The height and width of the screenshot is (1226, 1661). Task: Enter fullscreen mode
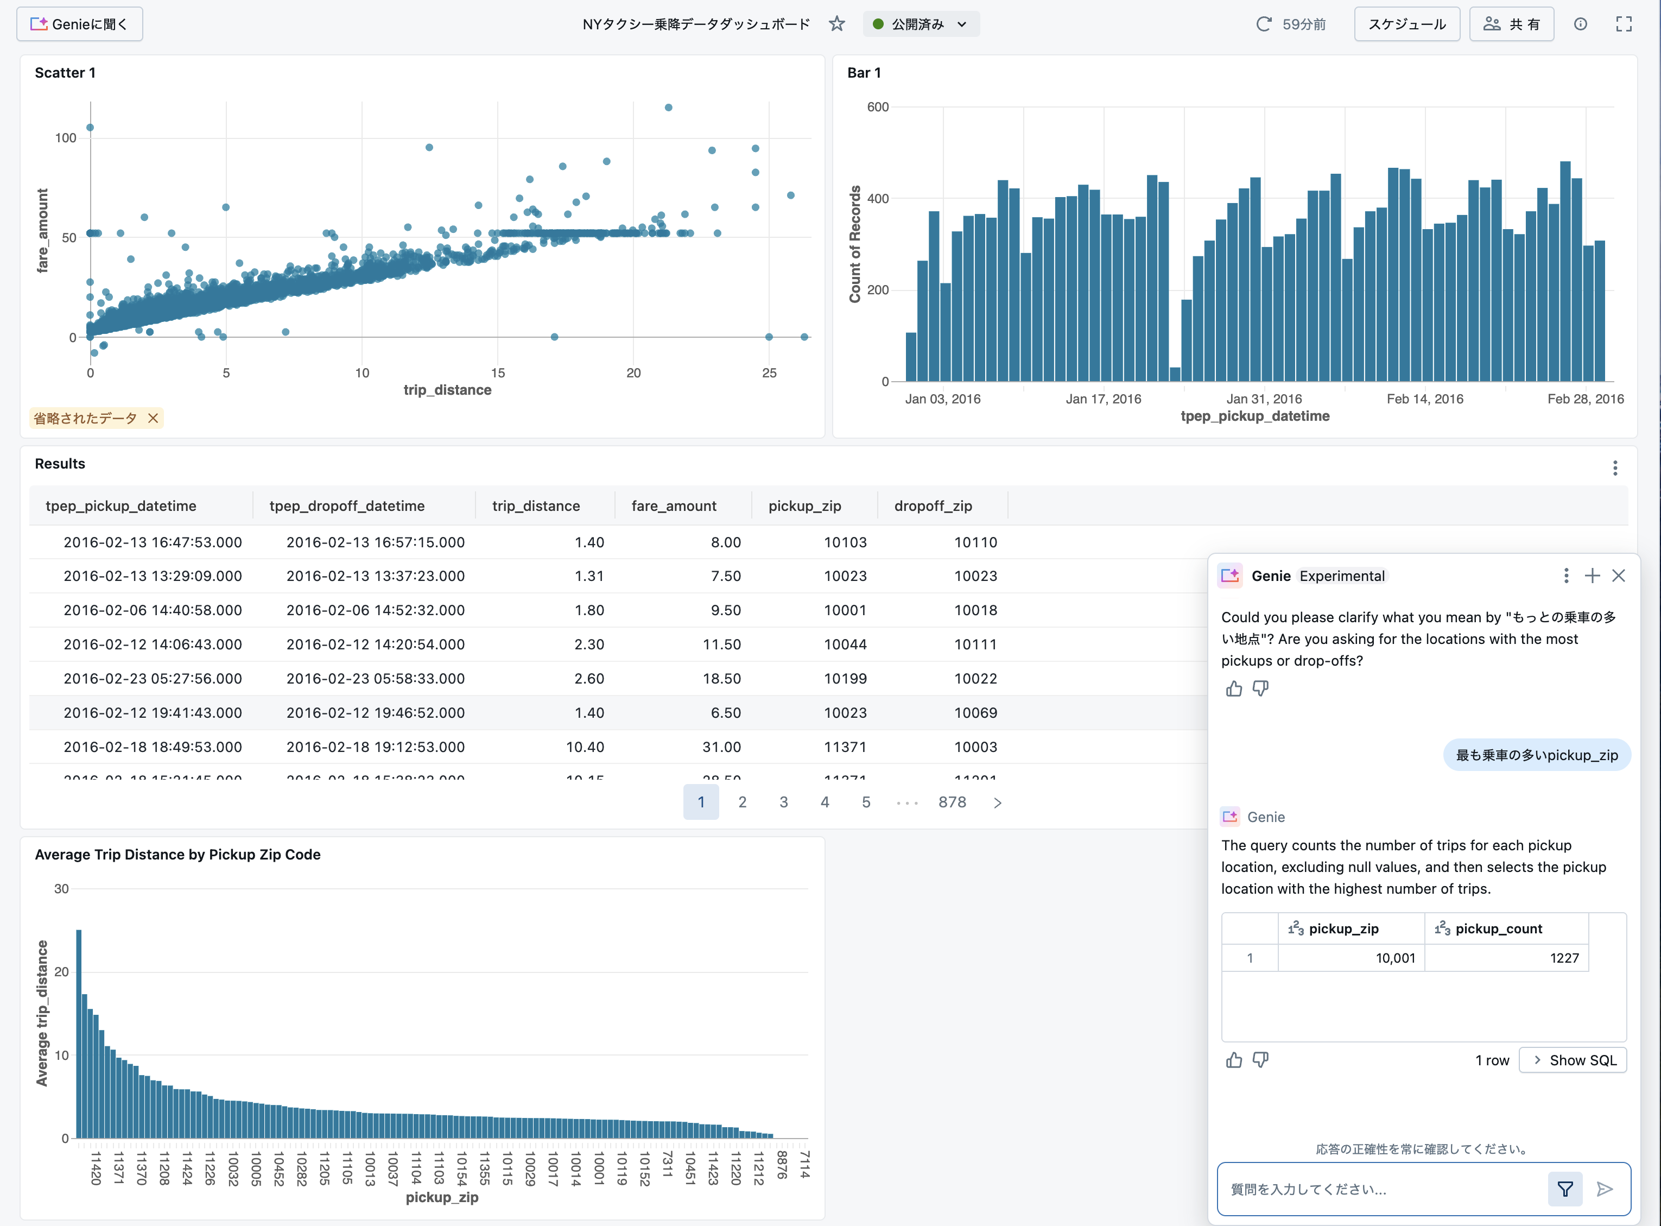point(1624,24)
